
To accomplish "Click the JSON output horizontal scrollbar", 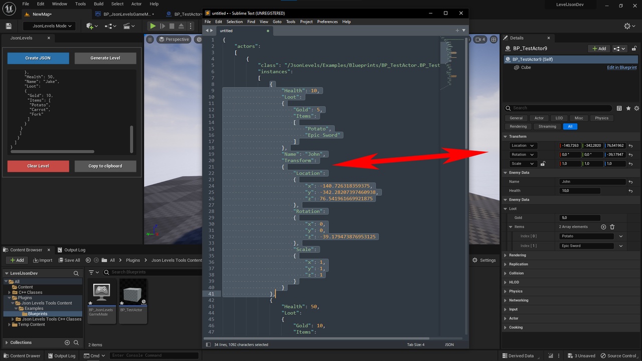I will pos(52,151).
